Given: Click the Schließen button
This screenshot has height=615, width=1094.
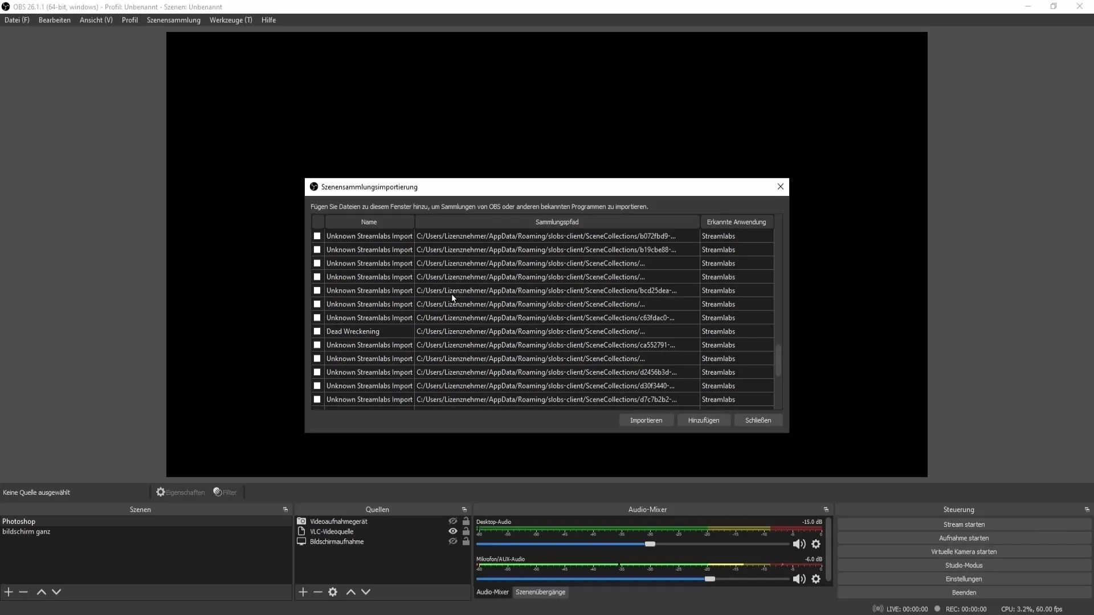Looking at the screenshot, I should point(758,420).
